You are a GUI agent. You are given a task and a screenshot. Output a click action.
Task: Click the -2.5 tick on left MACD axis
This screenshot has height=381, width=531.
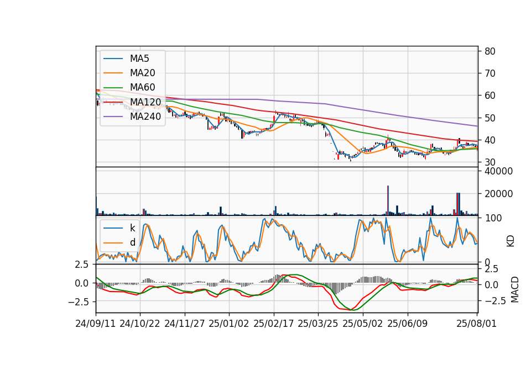click(x=78, y=301)
